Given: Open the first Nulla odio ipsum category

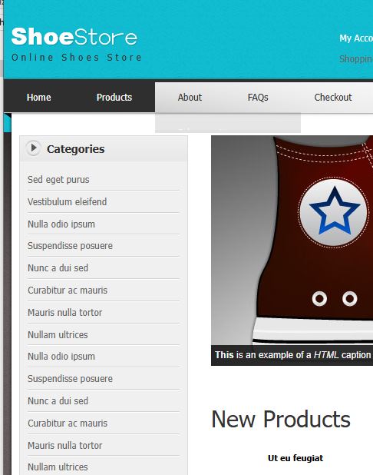Looking at the screenshot, I should (61, 224).
